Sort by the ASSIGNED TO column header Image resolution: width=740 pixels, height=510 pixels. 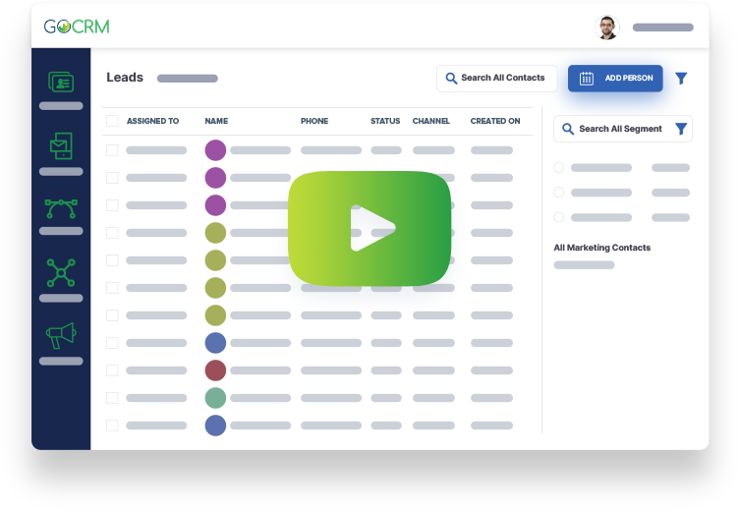[152, 121]
